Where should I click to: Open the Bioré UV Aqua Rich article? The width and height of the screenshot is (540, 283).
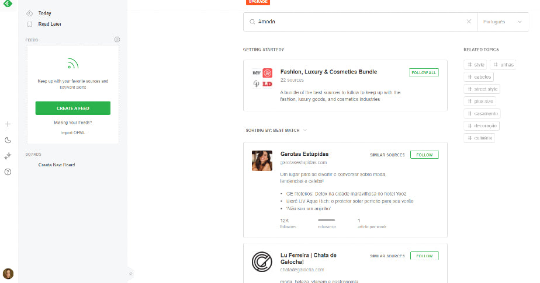click(x=349, y=201)
